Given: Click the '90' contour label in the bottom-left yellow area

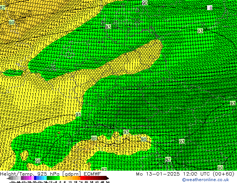Looking at the screenshot, I should (x=38, y=161).
